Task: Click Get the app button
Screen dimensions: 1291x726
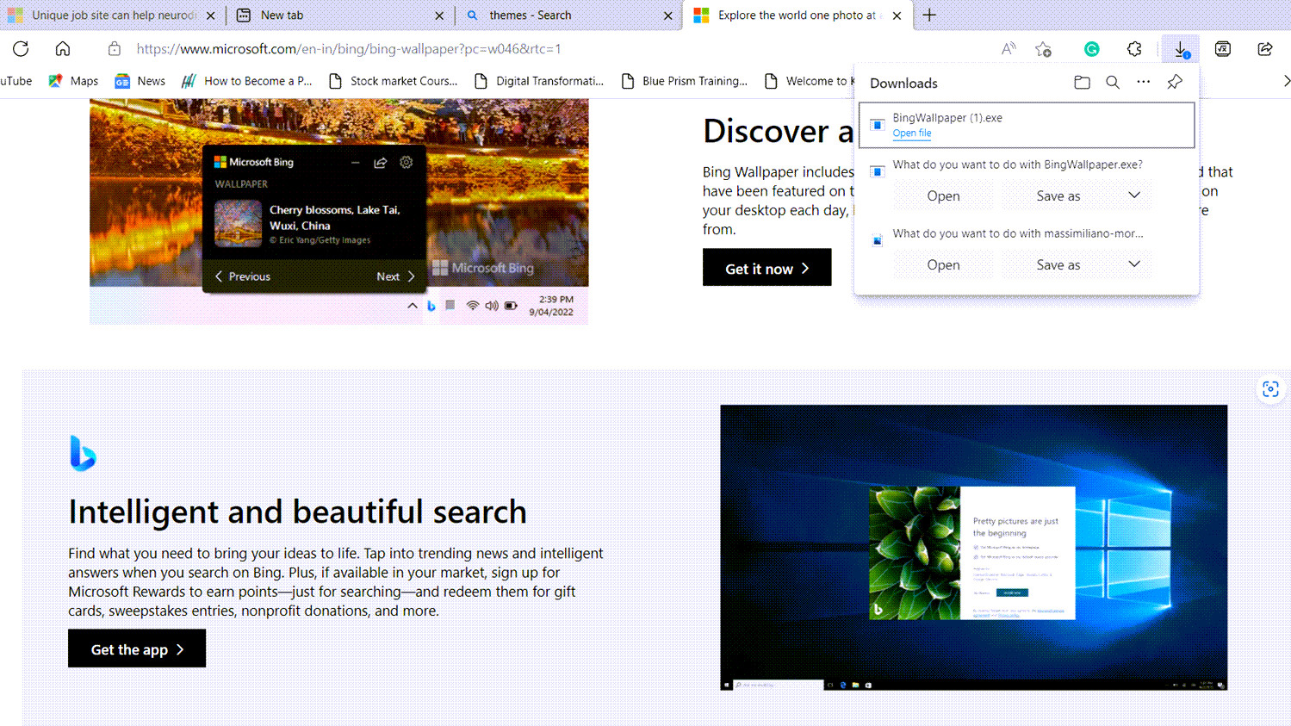Action: 137,649
